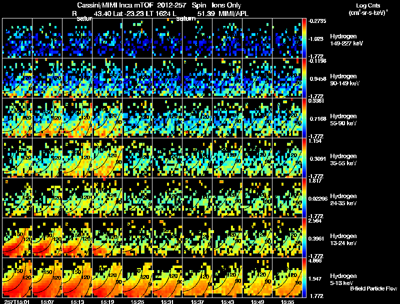The image size is (400, 304).
Task: Click the 35-55 keV image in the 15:19 column
Action: [107, 158]
